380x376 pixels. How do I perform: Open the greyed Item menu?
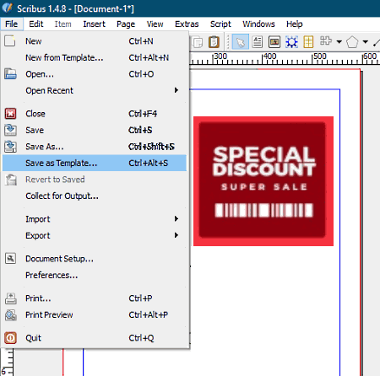(62, 24)
